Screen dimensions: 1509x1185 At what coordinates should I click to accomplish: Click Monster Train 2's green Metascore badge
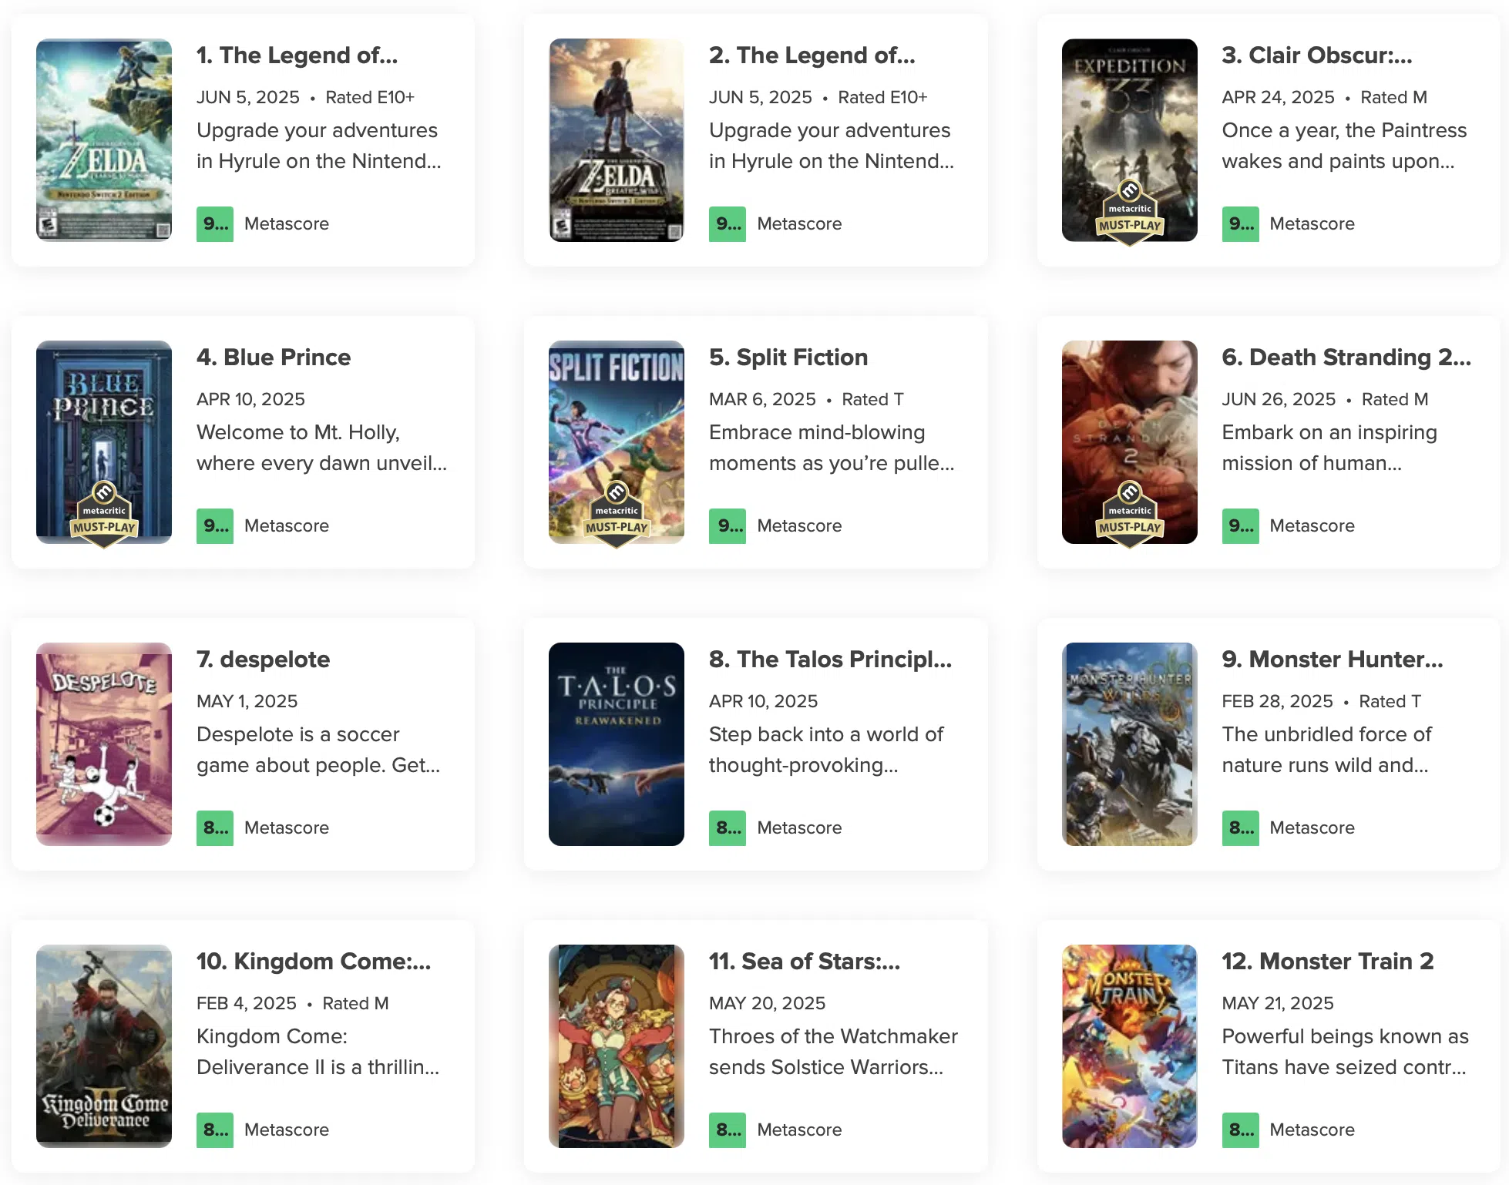(1240, 1130)
